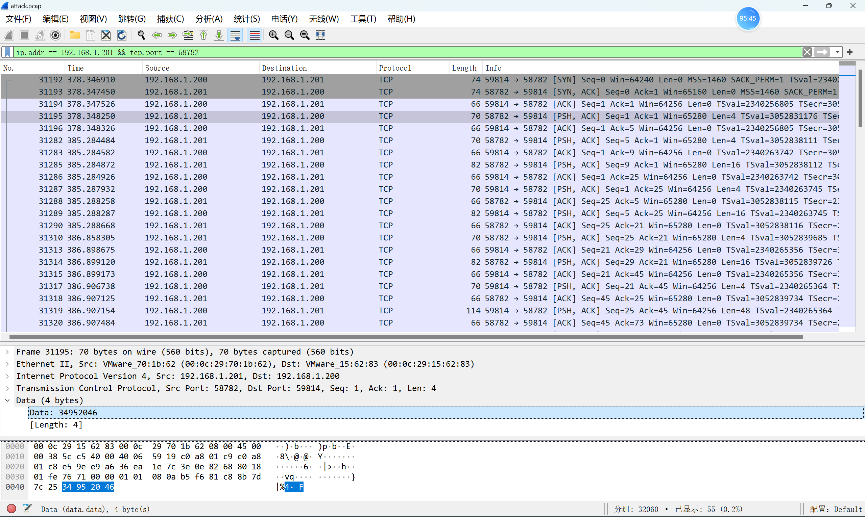Screen dimensions: 865x517
Task: Open the 工具(T) menu
Action: [x=363, y=19]
